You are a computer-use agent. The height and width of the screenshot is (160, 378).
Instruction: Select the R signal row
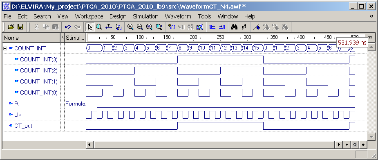pos(16,104)
